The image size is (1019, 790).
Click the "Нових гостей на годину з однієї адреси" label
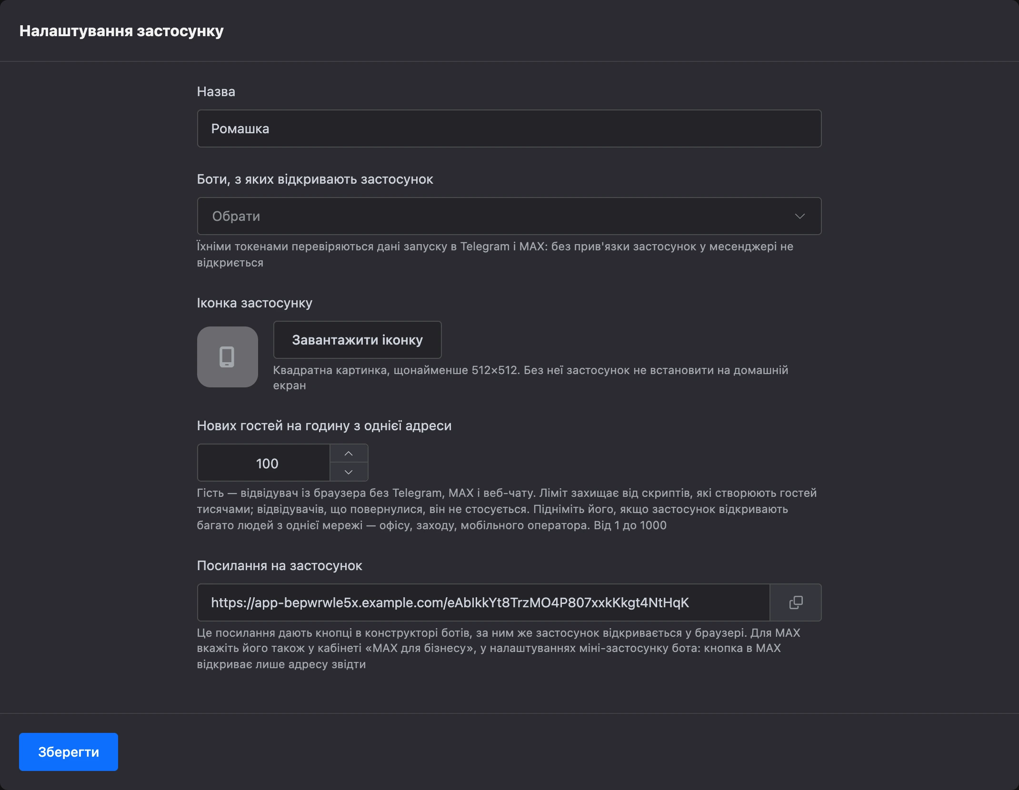point(324,426)
